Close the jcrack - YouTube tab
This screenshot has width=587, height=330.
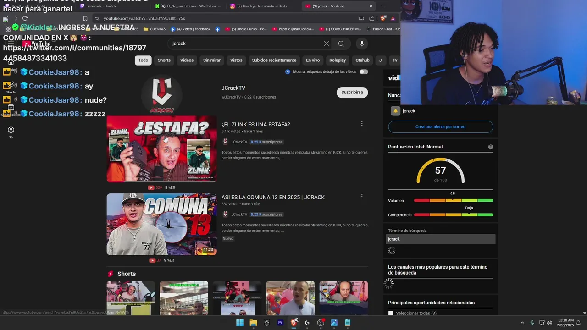coord(371,6)
